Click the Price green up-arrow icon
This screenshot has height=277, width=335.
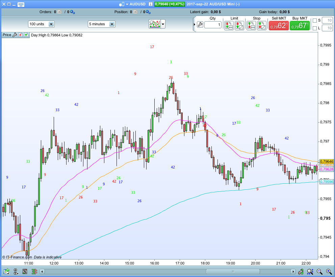click(26, 35)
